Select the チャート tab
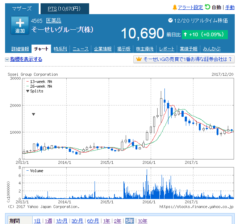 click(x=41, y=49)
